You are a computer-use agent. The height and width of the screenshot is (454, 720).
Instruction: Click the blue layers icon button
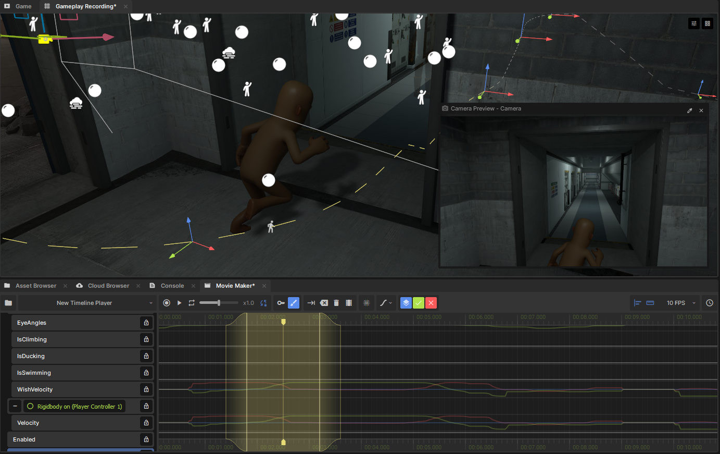[x=406, y=303]
